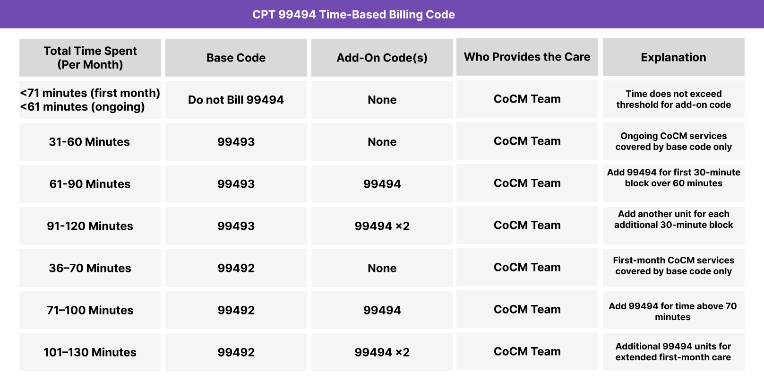The height and width of the screenshot is (383, 764).
Task: Select the 'Explanation' column header
Action: pos(673,57)
